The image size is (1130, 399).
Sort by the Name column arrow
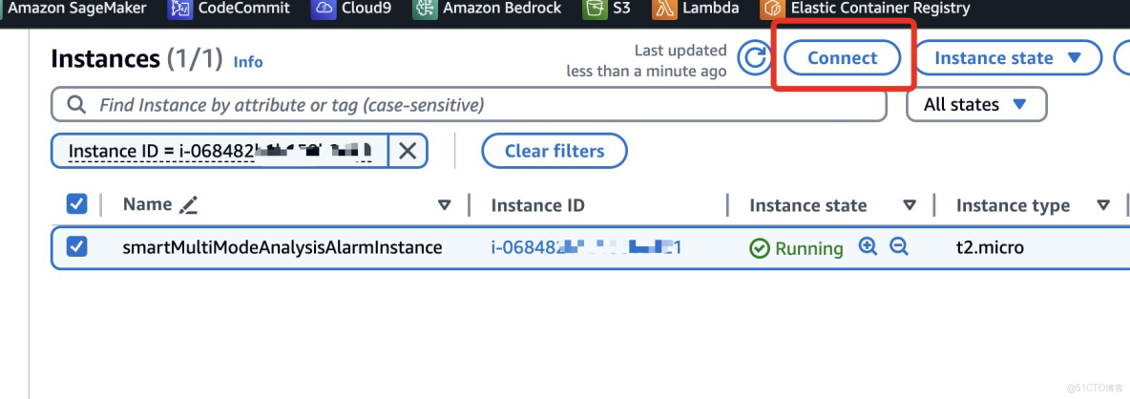[444, 205]
